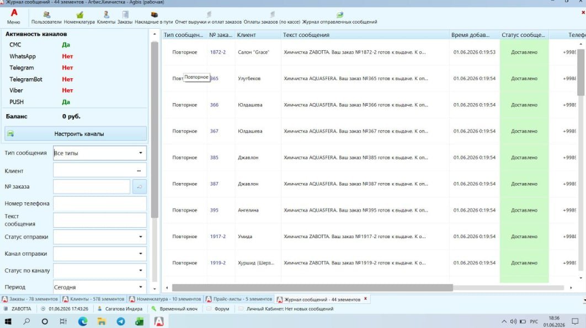This screenshot has height=328, width=586.
Task: Sort by № заказа column header
Action: (221, 35)
